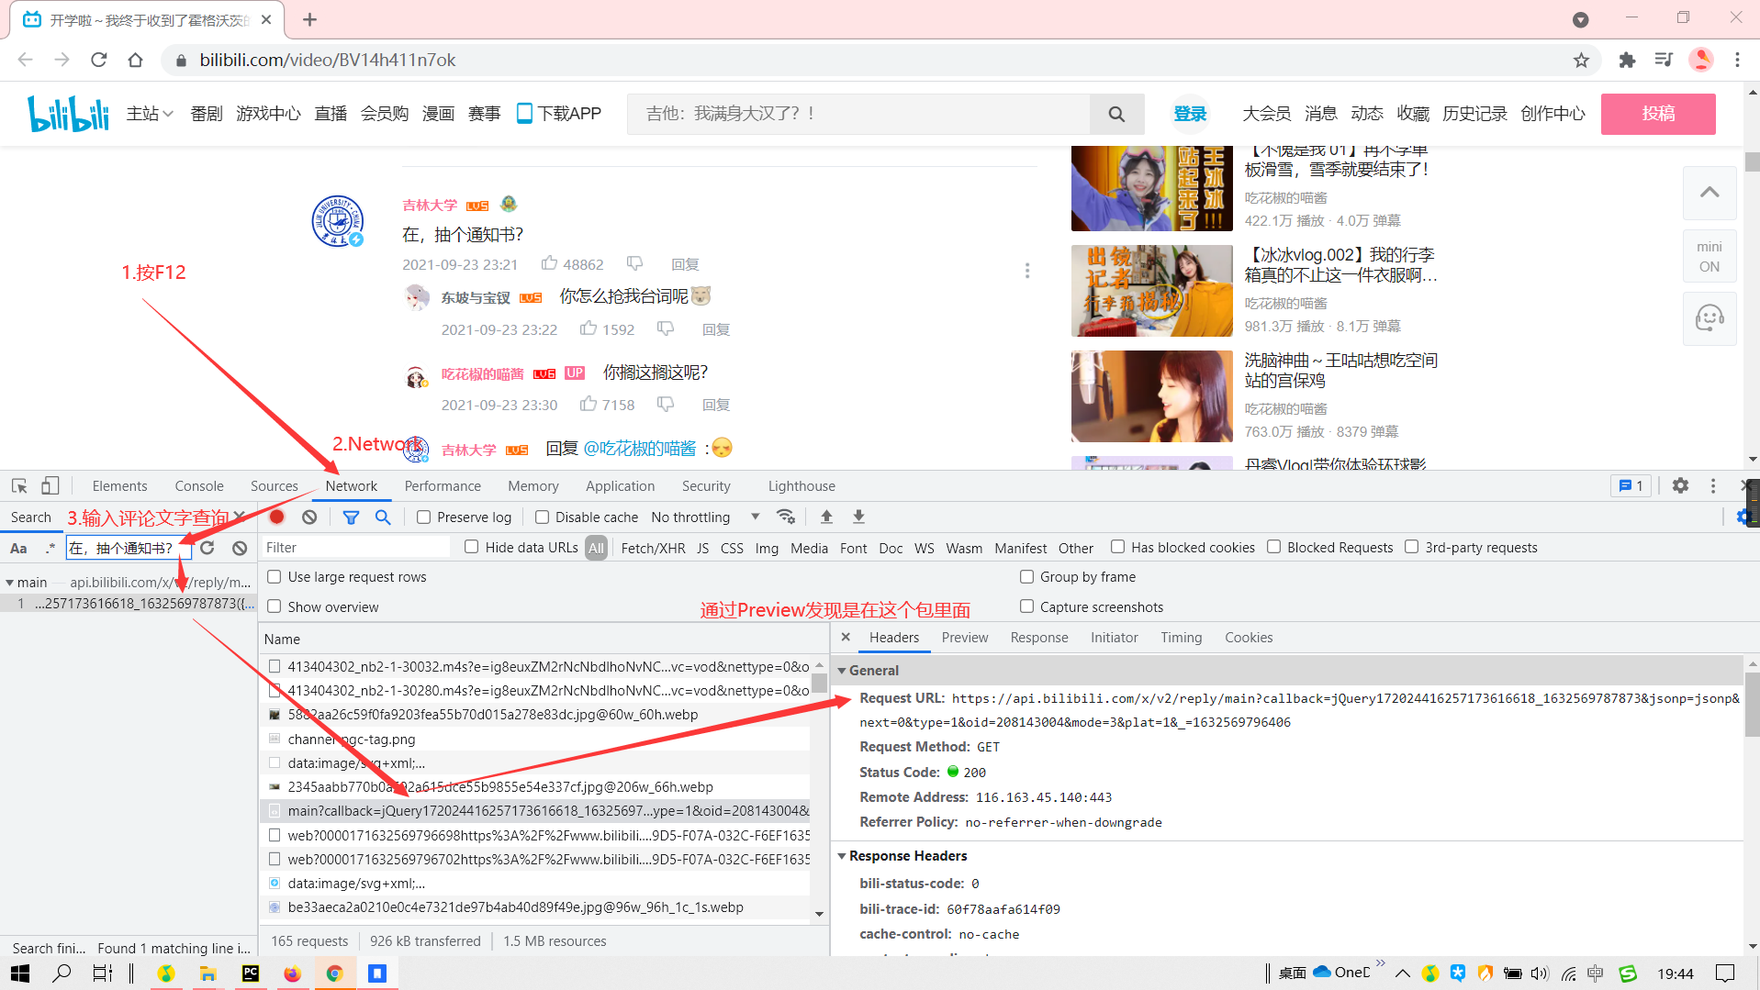
Task: Stop recording network log with the red button
Action: coord(276,517)
